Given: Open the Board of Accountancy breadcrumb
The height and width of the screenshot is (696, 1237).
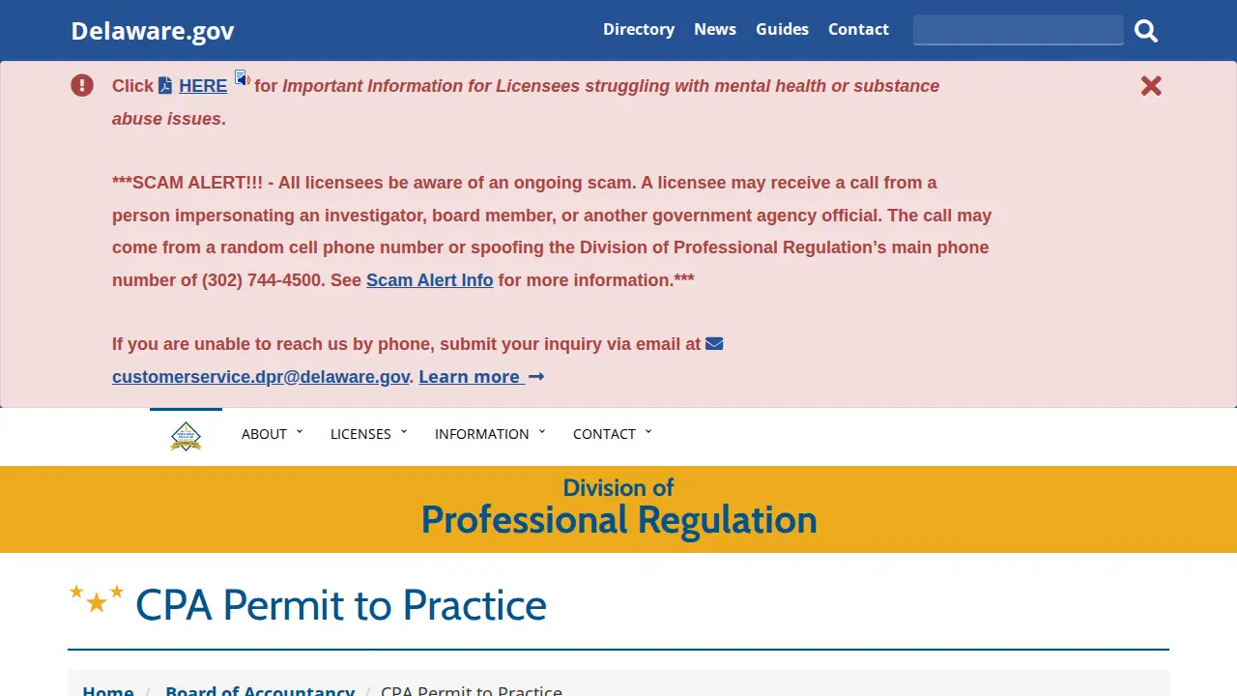Looking at the screenshot, I should (x=260, y=692).
